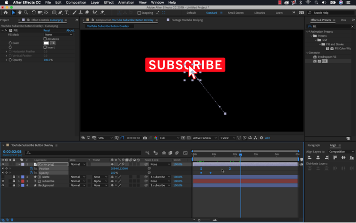Open subscribe layer Alpha TrkMat dropdown
This screenshot has height=223, width=356.
coord(100,181)
